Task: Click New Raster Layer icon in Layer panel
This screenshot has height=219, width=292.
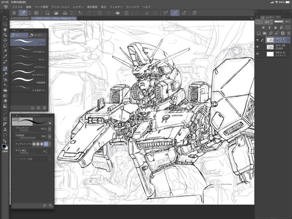Action: [x=259, y=33]
